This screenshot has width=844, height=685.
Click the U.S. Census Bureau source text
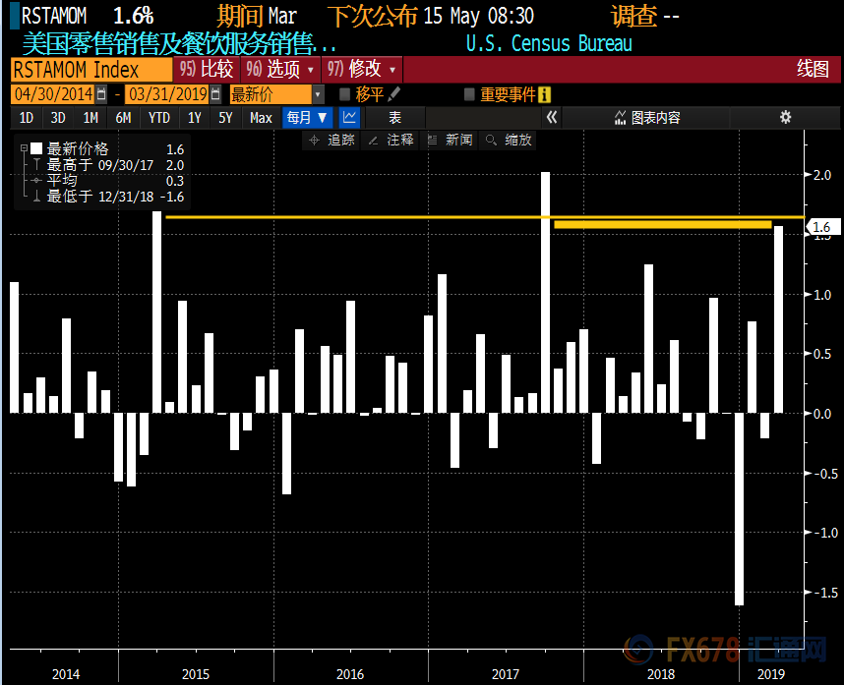coord(549,43)
